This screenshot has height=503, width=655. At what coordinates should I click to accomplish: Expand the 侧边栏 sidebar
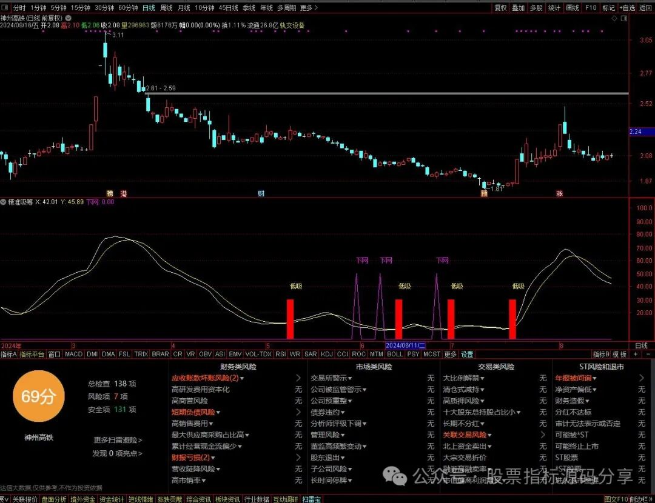[642, 499]
